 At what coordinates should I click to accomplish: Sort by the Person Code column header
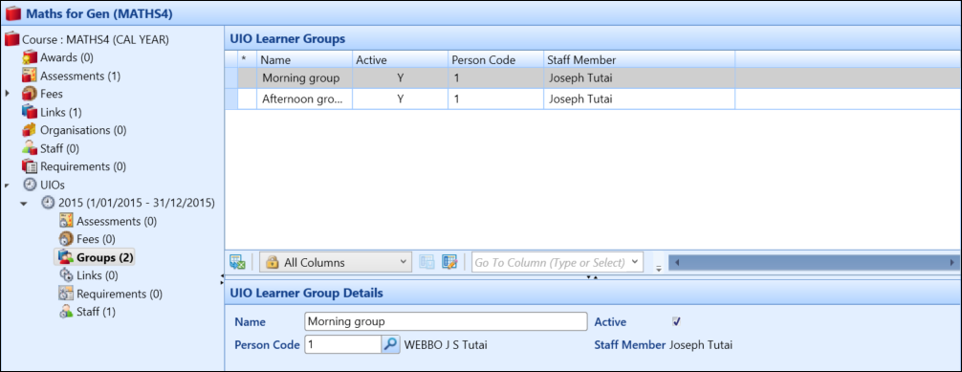tap(495, 59)
